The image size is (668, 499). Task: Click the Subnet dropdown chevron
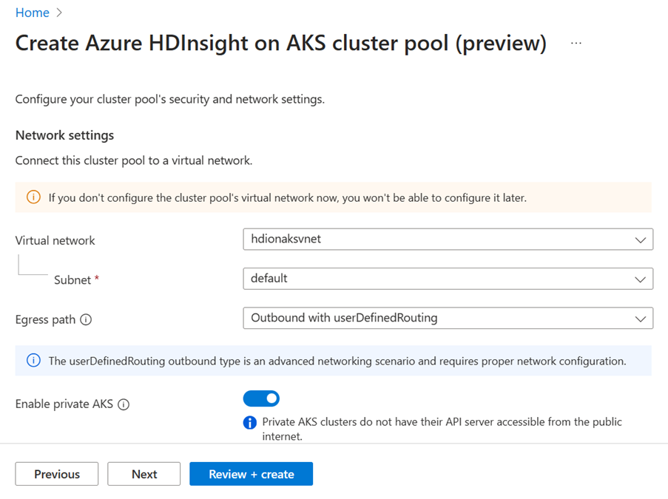coord(640,279)
